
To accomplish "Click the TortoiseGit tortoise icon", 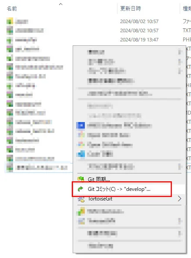I will tap(81, 199).
